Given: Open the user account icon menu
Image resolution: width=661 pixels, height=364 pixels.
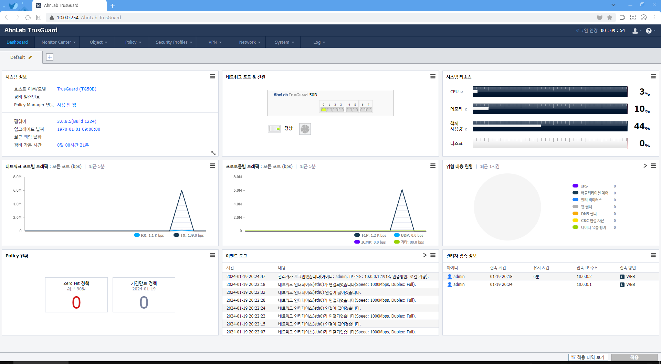Looking at the screenshot, I should tap(637, 31).
